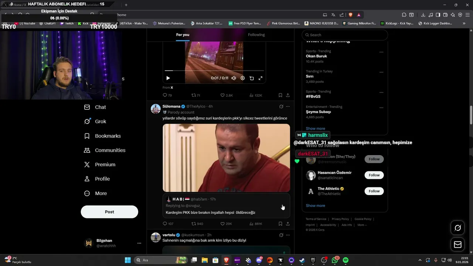Open Bookmarks in the sidebar
The width and height of the screenshot is (473, 266).
[102, 136]
